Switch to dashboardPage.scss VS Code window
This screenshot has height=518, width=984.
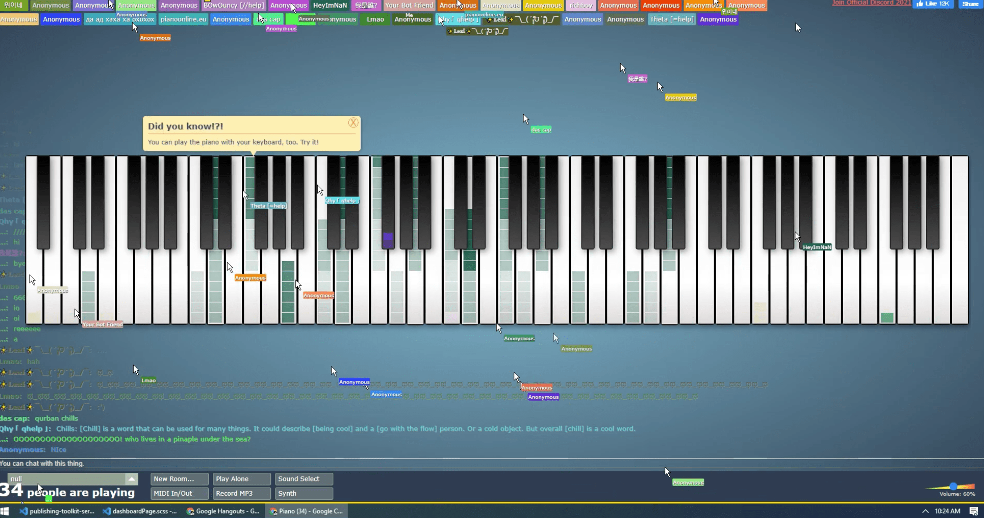click(140, 511)
